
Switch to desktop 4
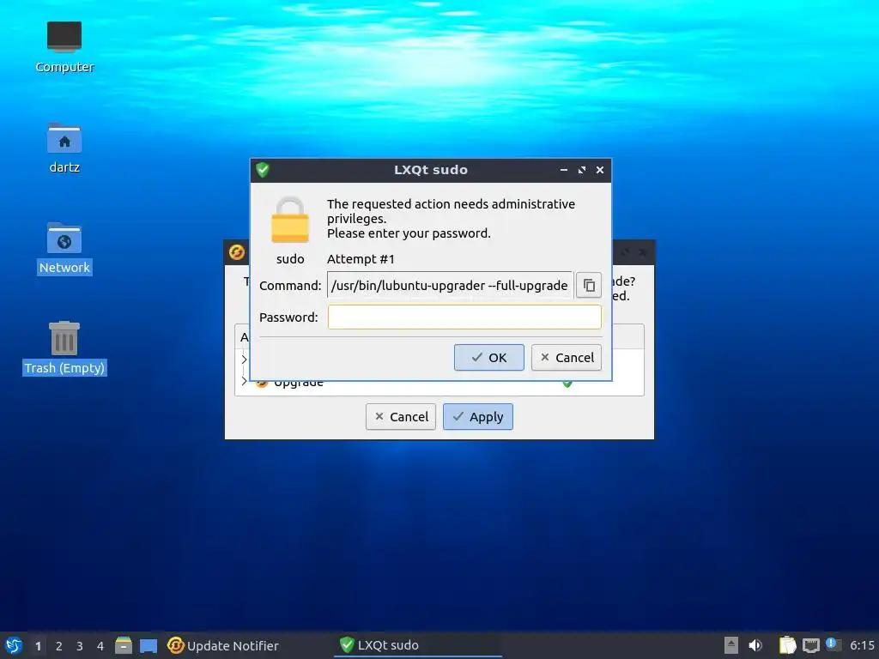[100, 646]
